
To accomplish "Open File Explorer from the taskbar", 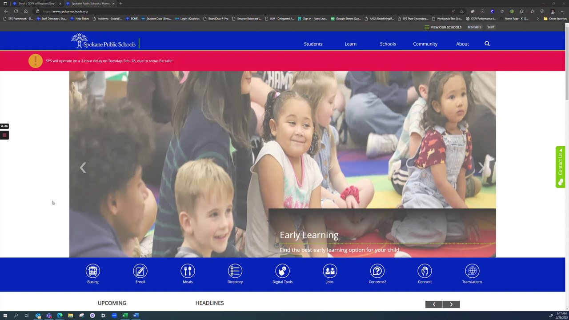I will pos(71,316).
